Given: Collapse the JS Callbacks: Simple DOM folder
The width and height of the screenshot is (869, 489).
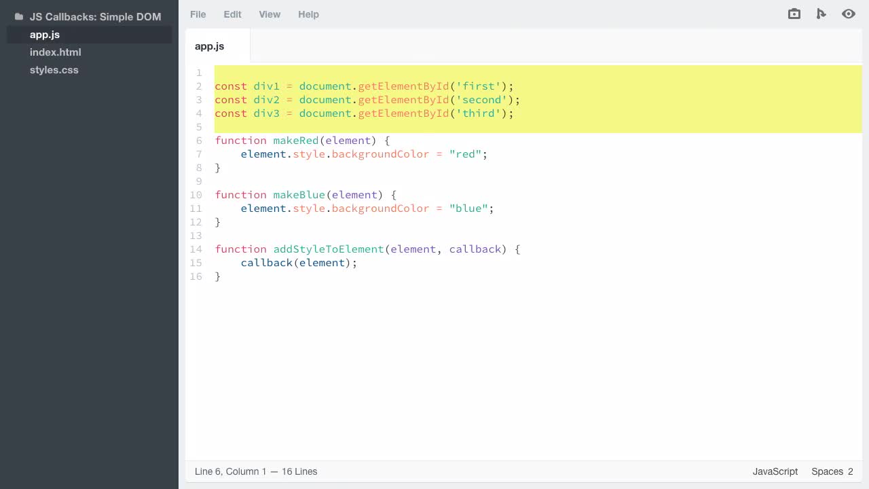Looking at the screenshot, I should click(x=96, y=17).
